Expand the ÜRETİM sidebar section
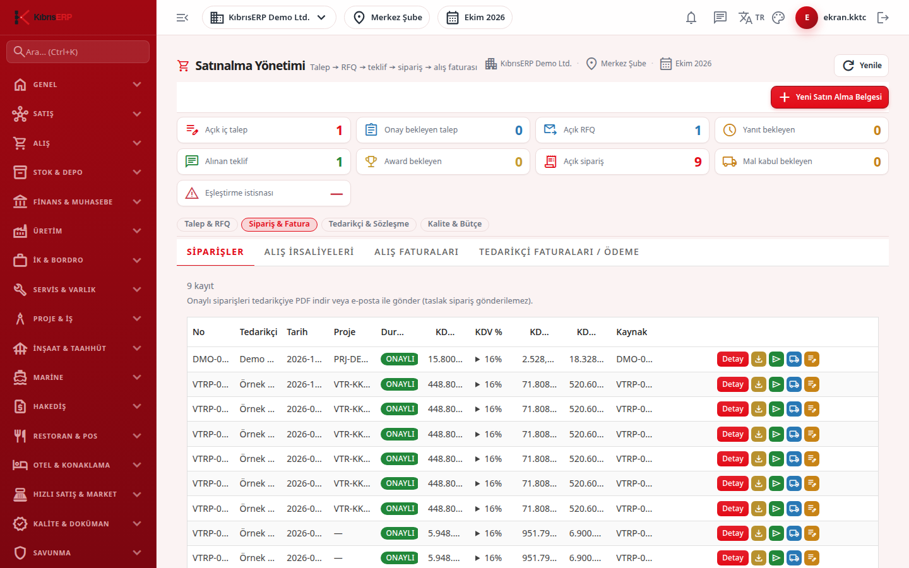The width and height of the screenshot is (909, 568). coord(78,231)
